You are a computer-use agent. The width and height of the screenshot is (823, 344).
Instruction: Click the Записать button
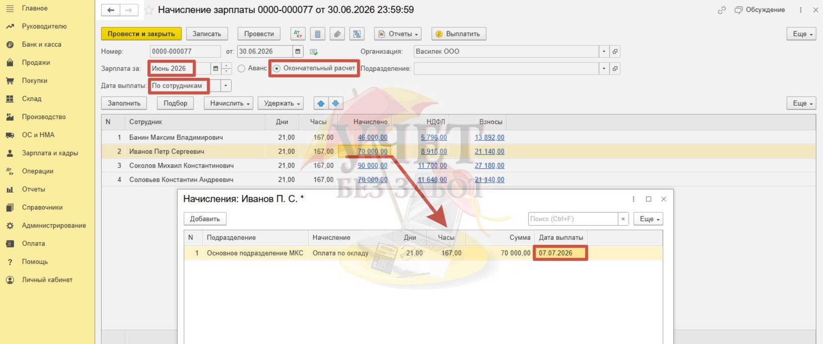[x=207, y=34]
